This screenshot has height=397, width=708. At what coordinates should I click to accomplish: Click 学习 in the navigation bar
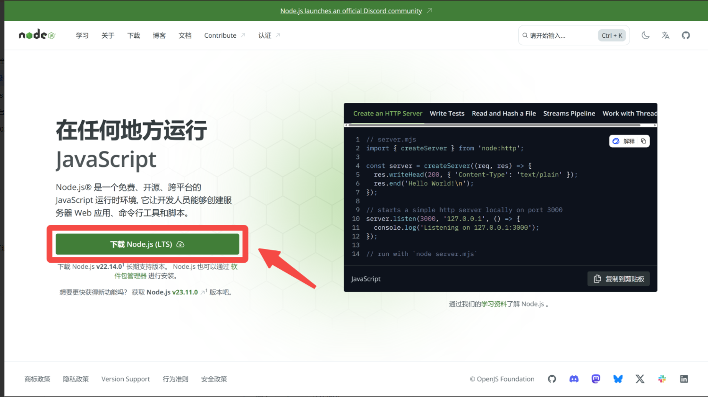click(x=82, y=35)
